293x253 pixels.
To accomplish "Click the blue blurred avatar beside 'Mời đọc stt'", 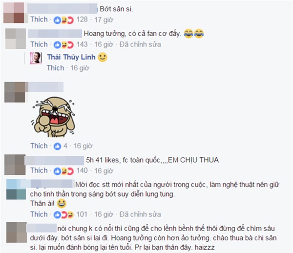I will point(16,190).
